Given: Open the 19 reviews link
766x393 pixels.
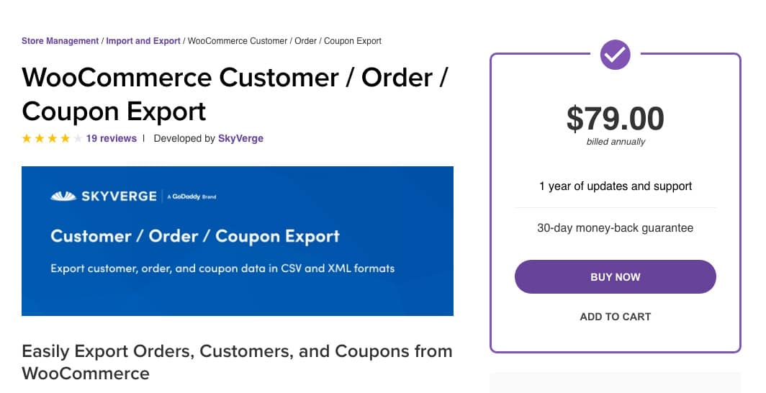Looking at the screenshot, I should [x=112, y=139].
